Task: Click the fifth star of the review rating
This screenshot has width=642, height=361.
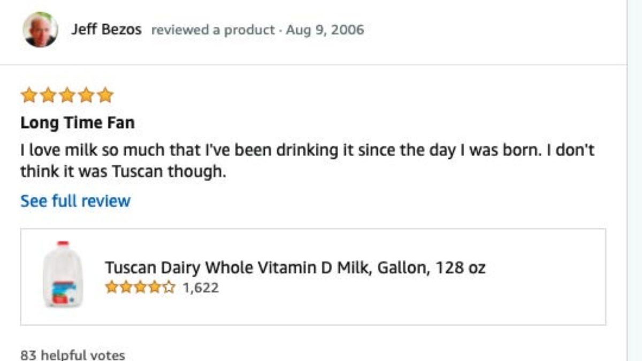Action: pyautogui.click(x=105, y=95)
